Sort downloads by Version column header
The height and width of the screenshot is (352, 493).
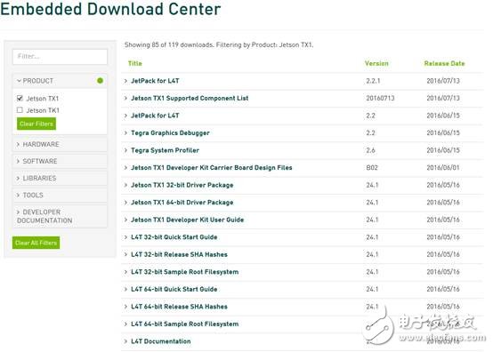[x=376, y=63]
